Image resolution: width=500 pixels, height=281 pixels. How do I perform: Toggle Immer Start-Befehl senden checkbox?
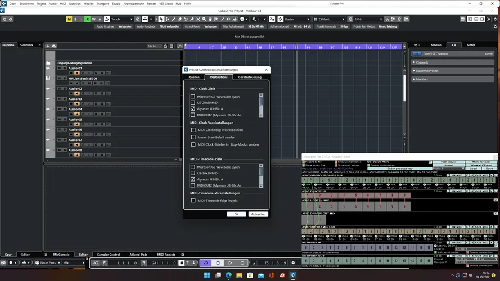[x=193, y=137]
